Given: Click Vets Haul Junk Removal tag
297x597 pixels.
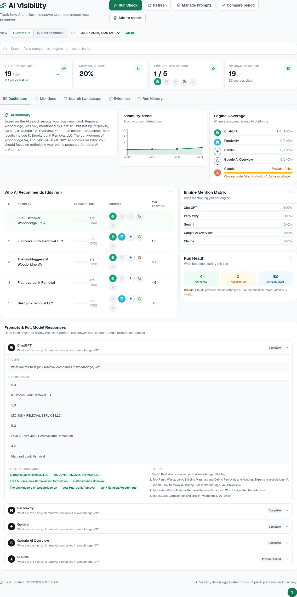Looking at the screenshot, I should pyautogui.click(x=79, y=488).
